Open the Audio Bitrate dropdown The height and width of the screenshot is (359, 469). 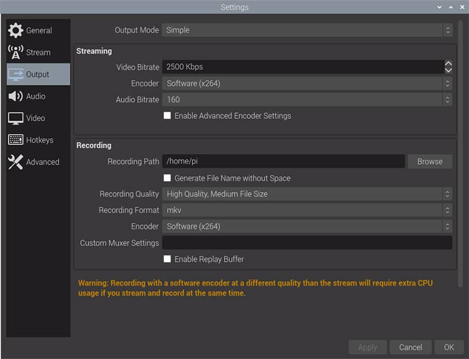tap(307, 100)
